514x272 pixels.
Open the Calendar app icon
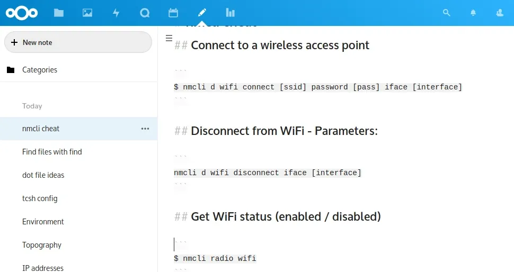click(173, 13)
